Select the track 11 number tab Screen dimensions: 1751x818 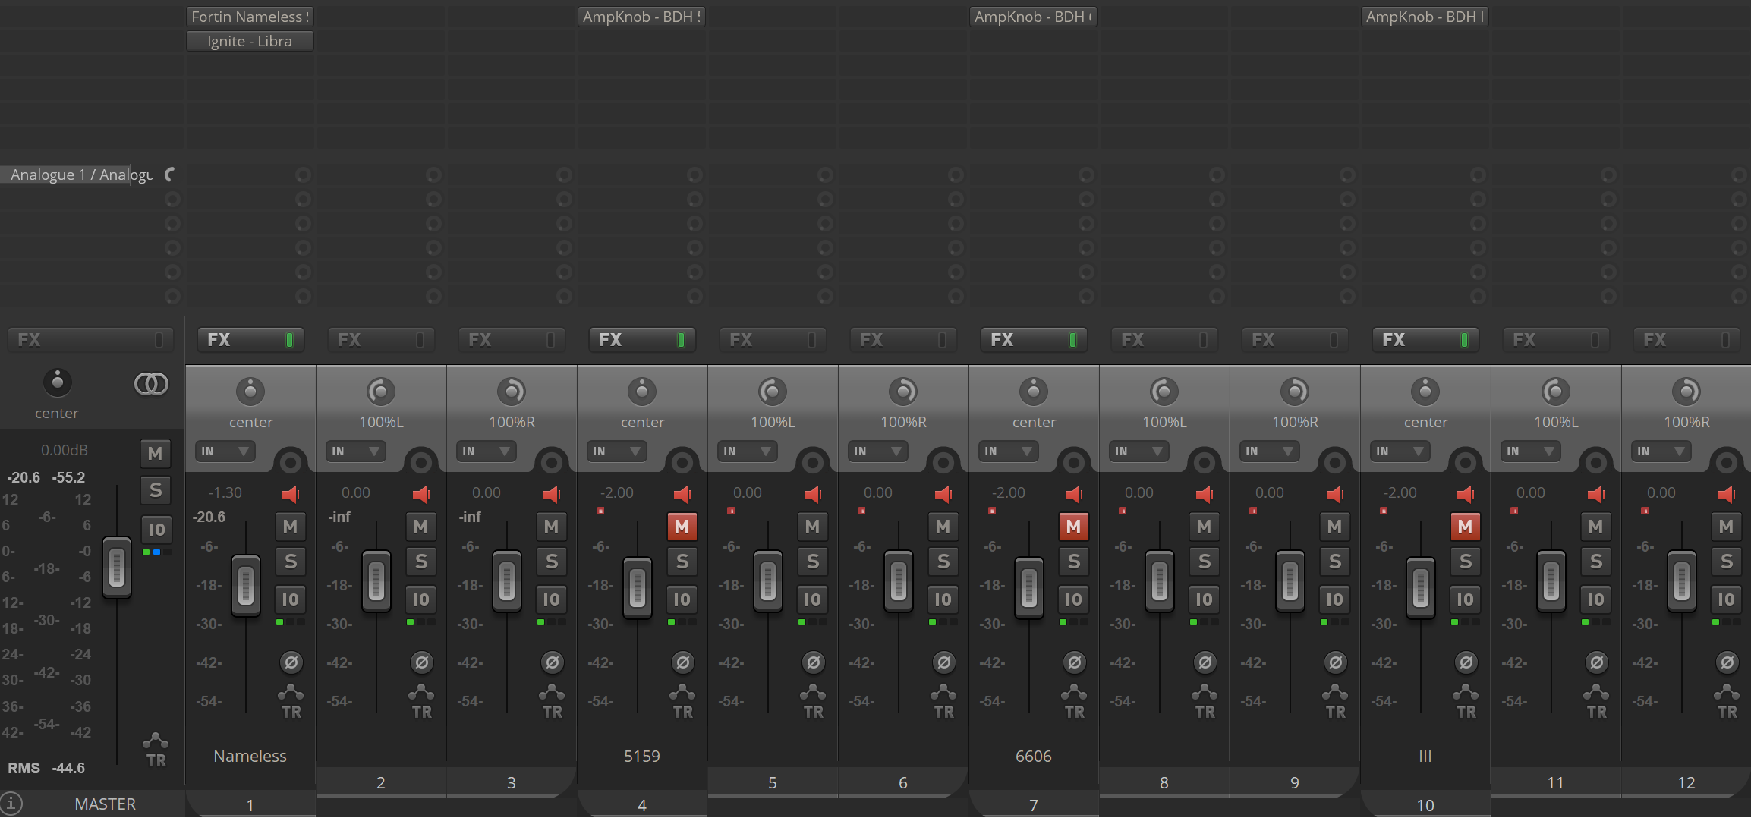[1555, 782]
